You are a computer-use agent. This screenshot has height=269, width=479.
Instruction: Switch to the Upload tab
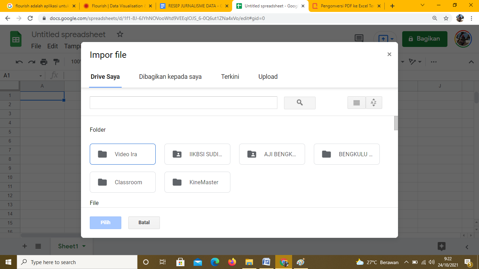268,77
